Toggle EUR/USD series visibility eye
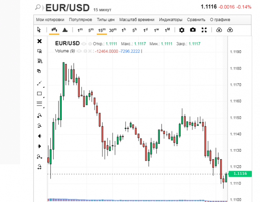The height and width of the screenshot is (202, 260). [84, 44]
